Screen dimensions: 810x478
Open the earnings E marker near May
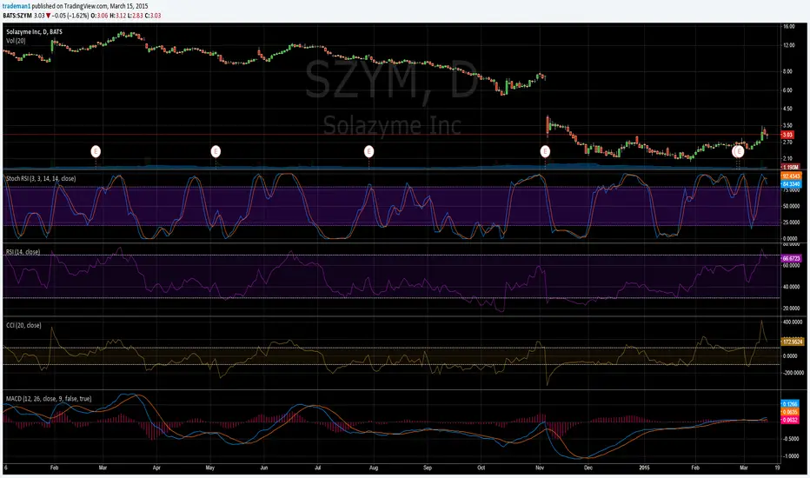(x=216, y=151)
